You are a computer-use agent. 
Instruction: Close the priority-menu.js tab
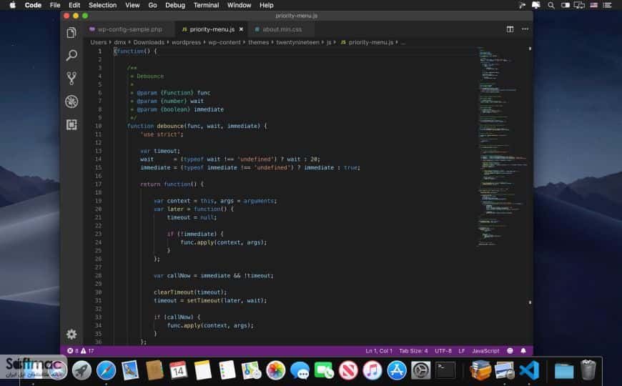pyautogui.click(x=241, y=29)
